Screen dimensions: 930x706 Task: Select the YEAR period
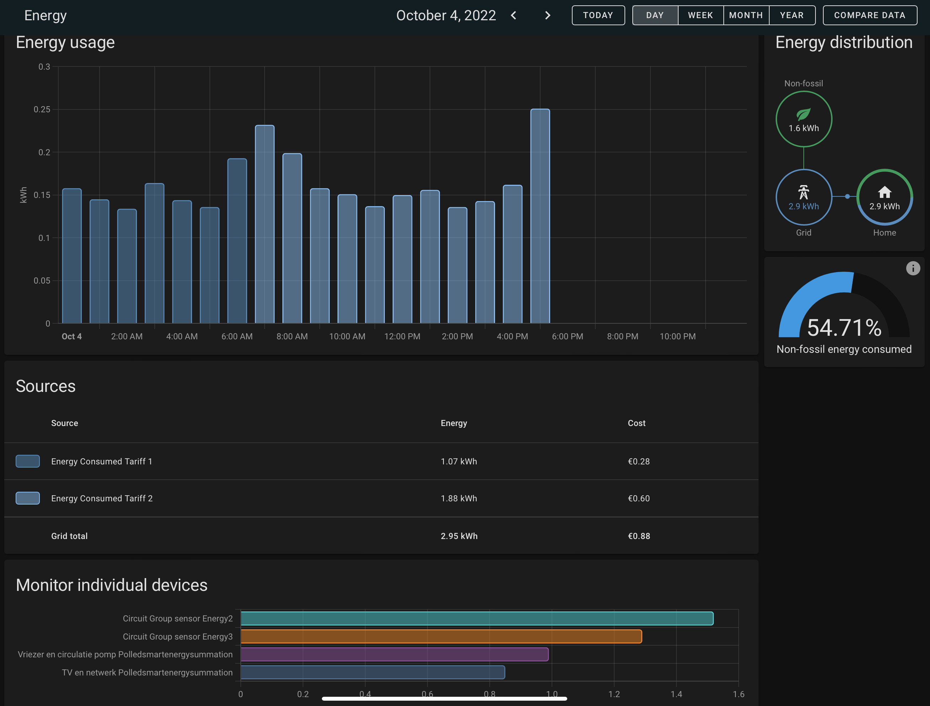pos(792,16)
